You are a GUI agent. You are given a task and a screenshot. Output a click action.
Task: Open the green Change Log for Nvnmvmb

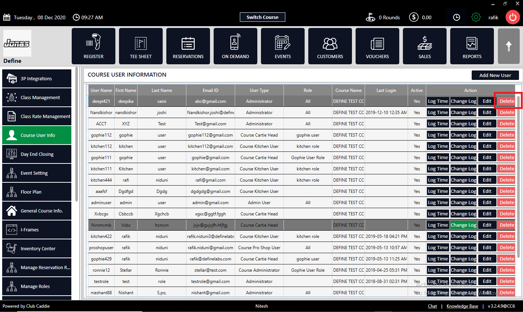(463, 225)
